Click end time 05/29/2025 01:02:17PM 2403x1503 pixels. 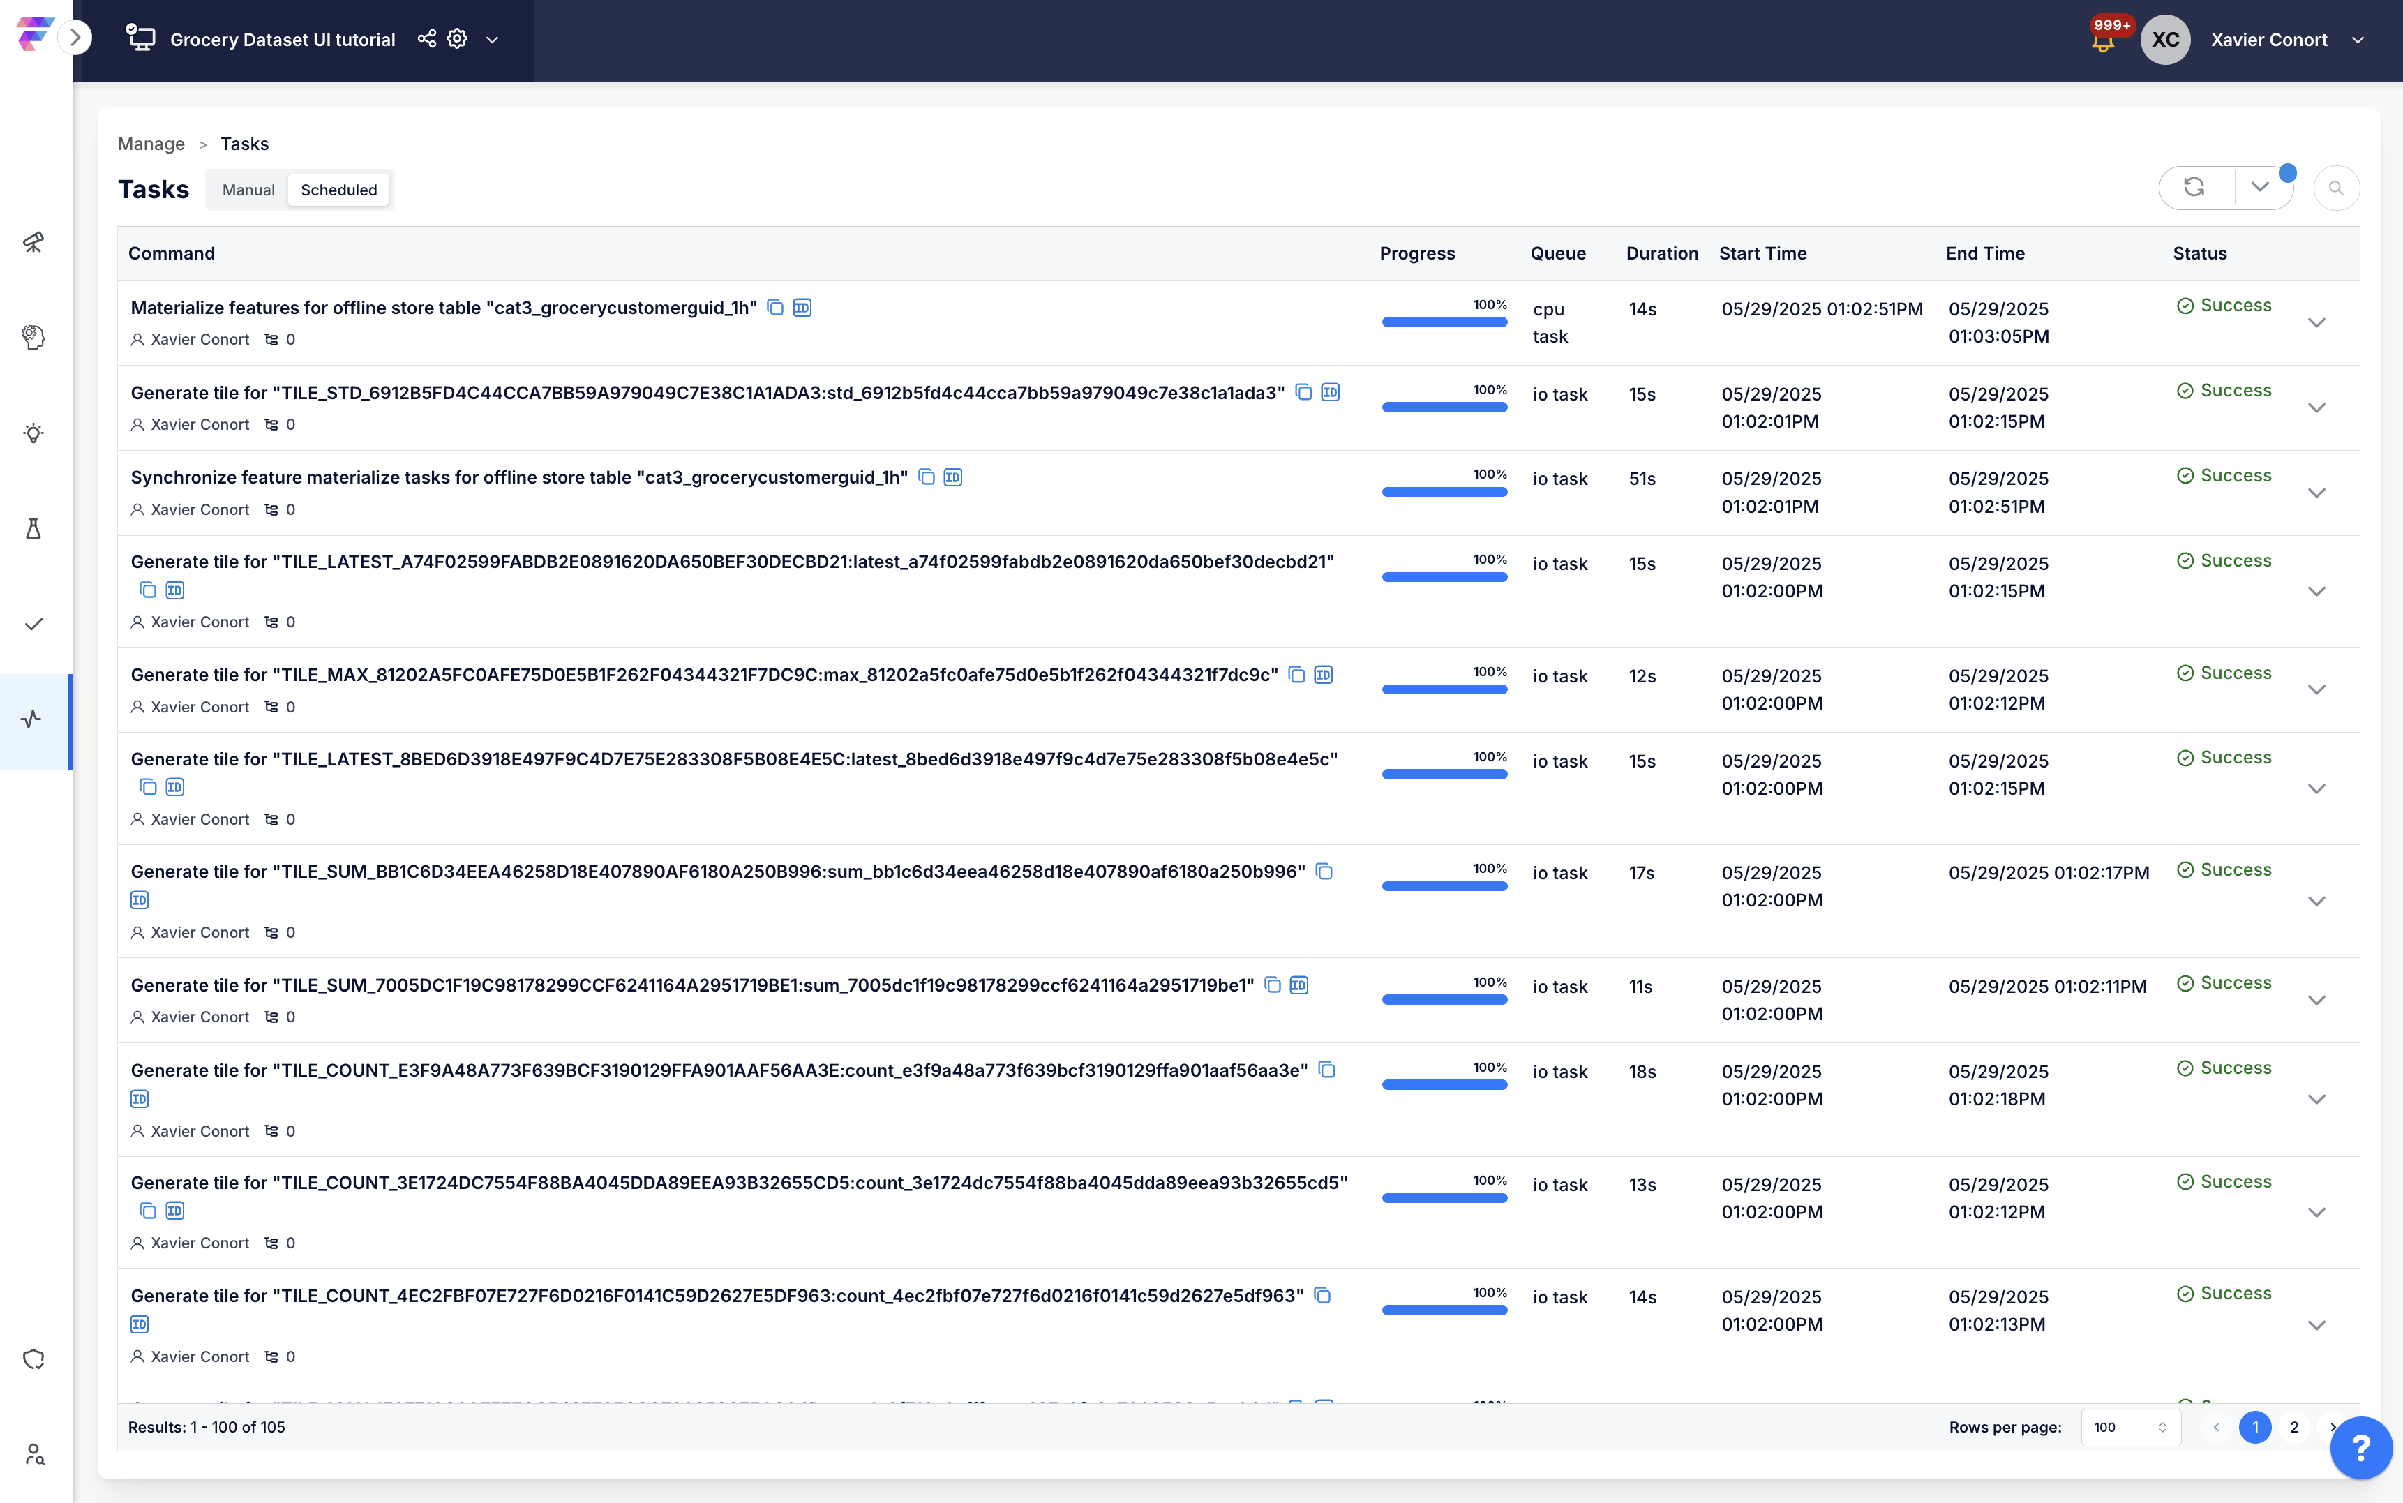pyautogui.click(x=2049, y=873)
